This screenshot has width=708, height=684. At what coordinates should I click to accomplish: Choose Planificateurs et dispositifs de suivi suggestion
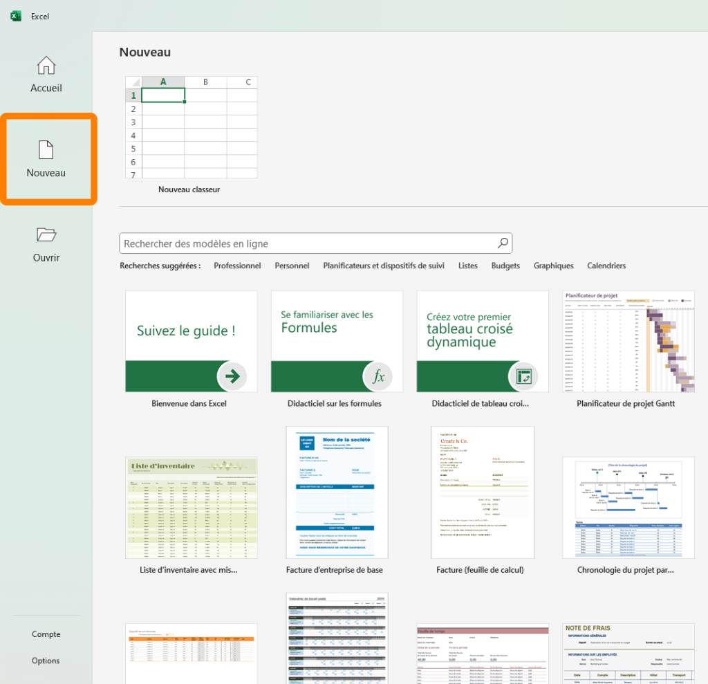[x=384, y=266]
